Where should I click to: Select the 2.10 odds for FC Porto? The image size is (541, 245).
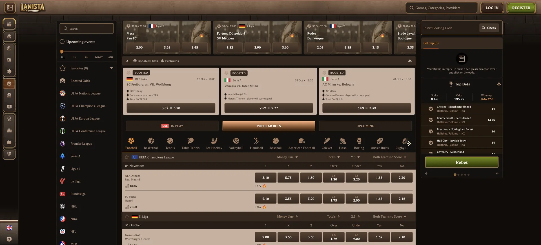point(265,199)
